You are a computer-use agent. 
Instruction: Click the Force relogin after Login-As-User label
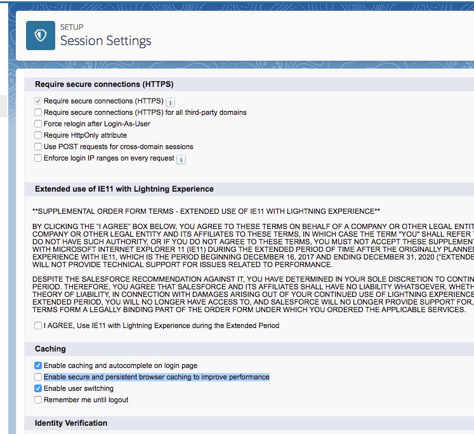tap(97, 124)
